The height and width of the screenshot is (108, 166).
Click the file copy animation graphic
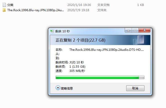click(x=138, y=40)
